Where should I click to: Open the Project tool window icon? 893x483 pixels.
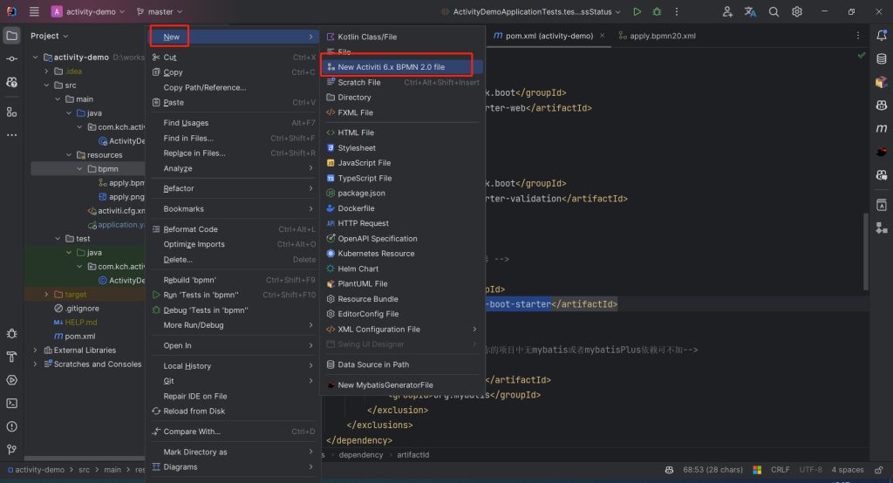pos(11,36)
